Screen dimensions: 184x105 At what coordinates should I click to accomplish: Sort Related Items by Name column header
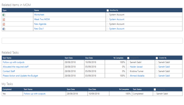(36, 10)
